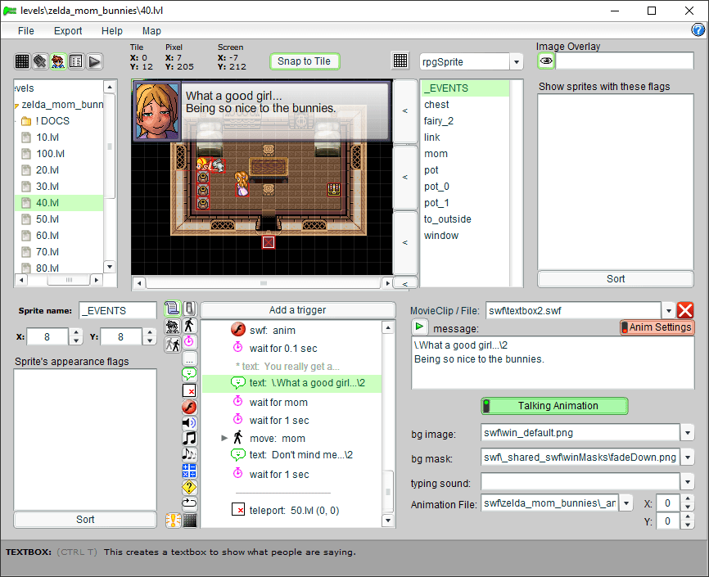Viewport: 709px width, 577px height.
Task: Toggle the Snap to Tile button
Action: coord(305,61)
